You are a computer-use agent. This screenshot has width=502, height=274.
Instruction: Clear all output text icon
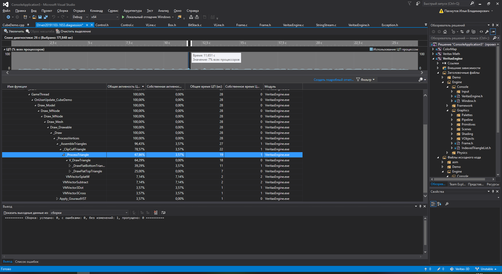156,213
